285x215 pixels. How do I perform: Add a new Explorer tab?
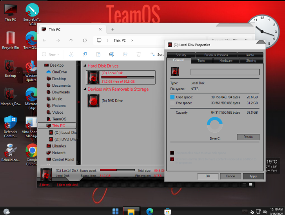113,29
